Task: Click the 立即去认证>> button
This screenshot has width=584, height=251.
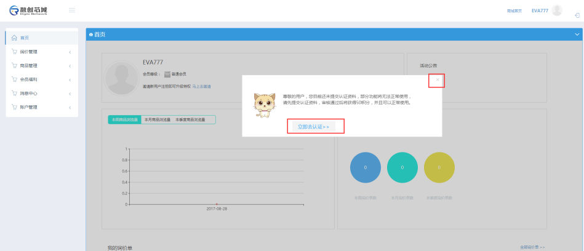Action: [x=313, y=127]
